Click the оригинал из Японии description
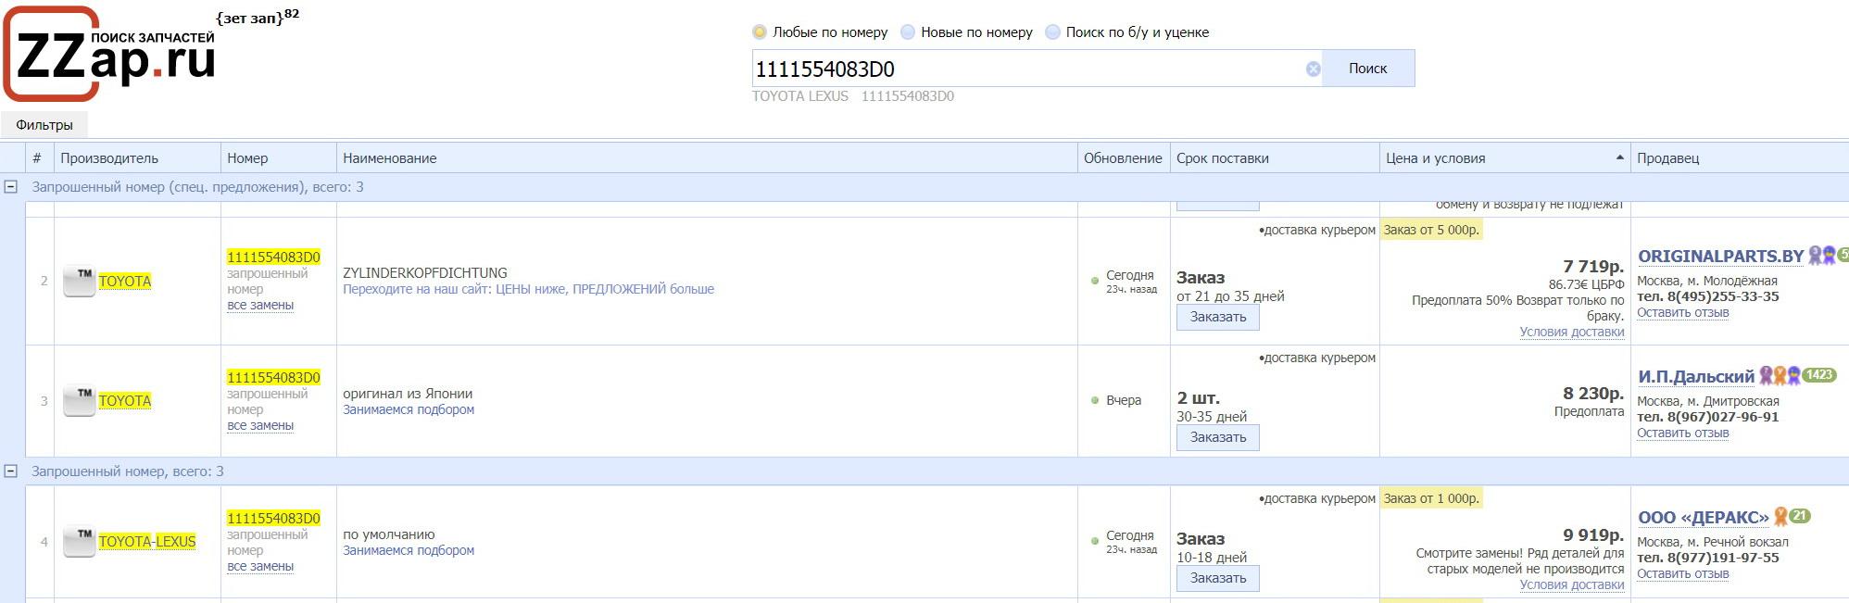1849x603 pixels. 408,394
